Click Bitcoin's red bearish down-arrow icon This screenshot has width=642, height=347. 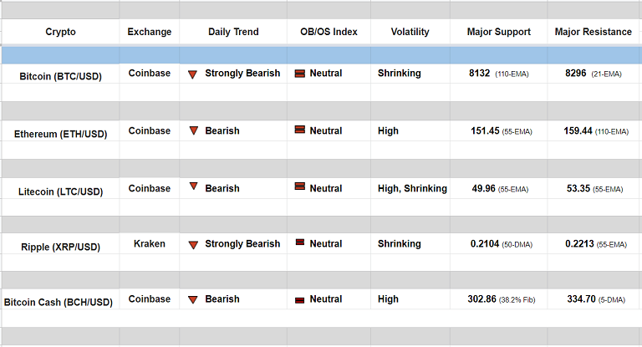192,74
